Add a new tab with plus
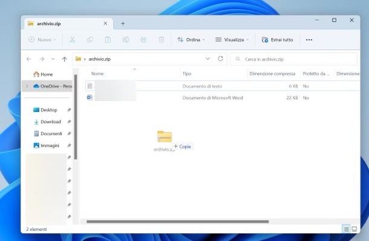Viewport: 369px width, 241px height. coord(123,24)
